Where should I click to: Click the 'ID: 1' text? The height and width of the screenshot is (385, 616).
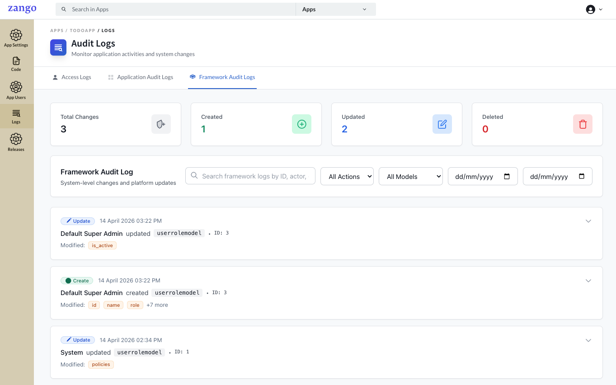pyautogui.click(x=182, y=352)
